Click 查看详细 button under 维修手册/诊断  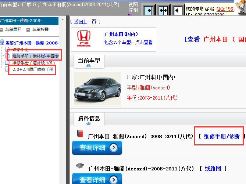(97, 148)
